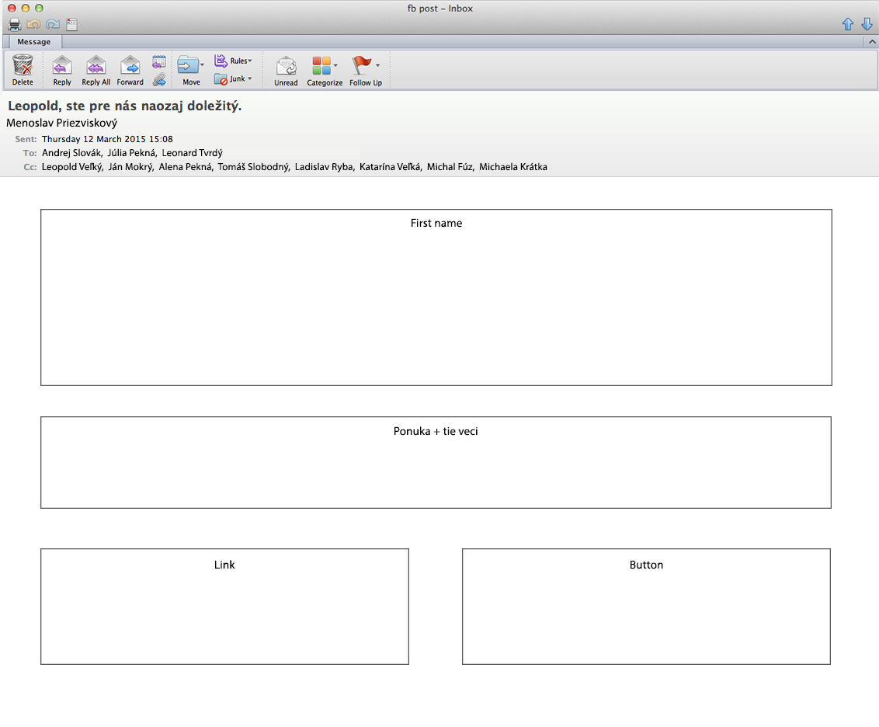Open the contact card icon in title bar

click(x=71, y=24)
